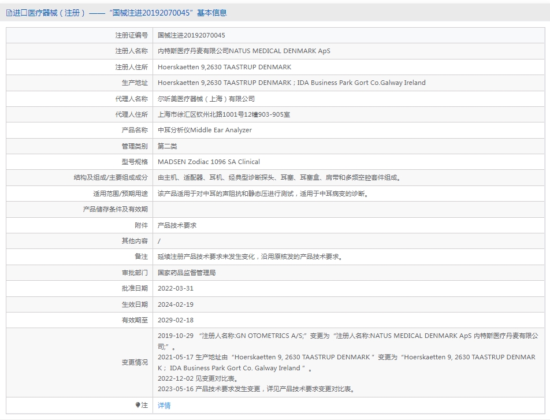Select registrant name NATUS MEDICAL DENMARK ApS
This screenshot has width=550, height=420.
click(x=244, y=51)
